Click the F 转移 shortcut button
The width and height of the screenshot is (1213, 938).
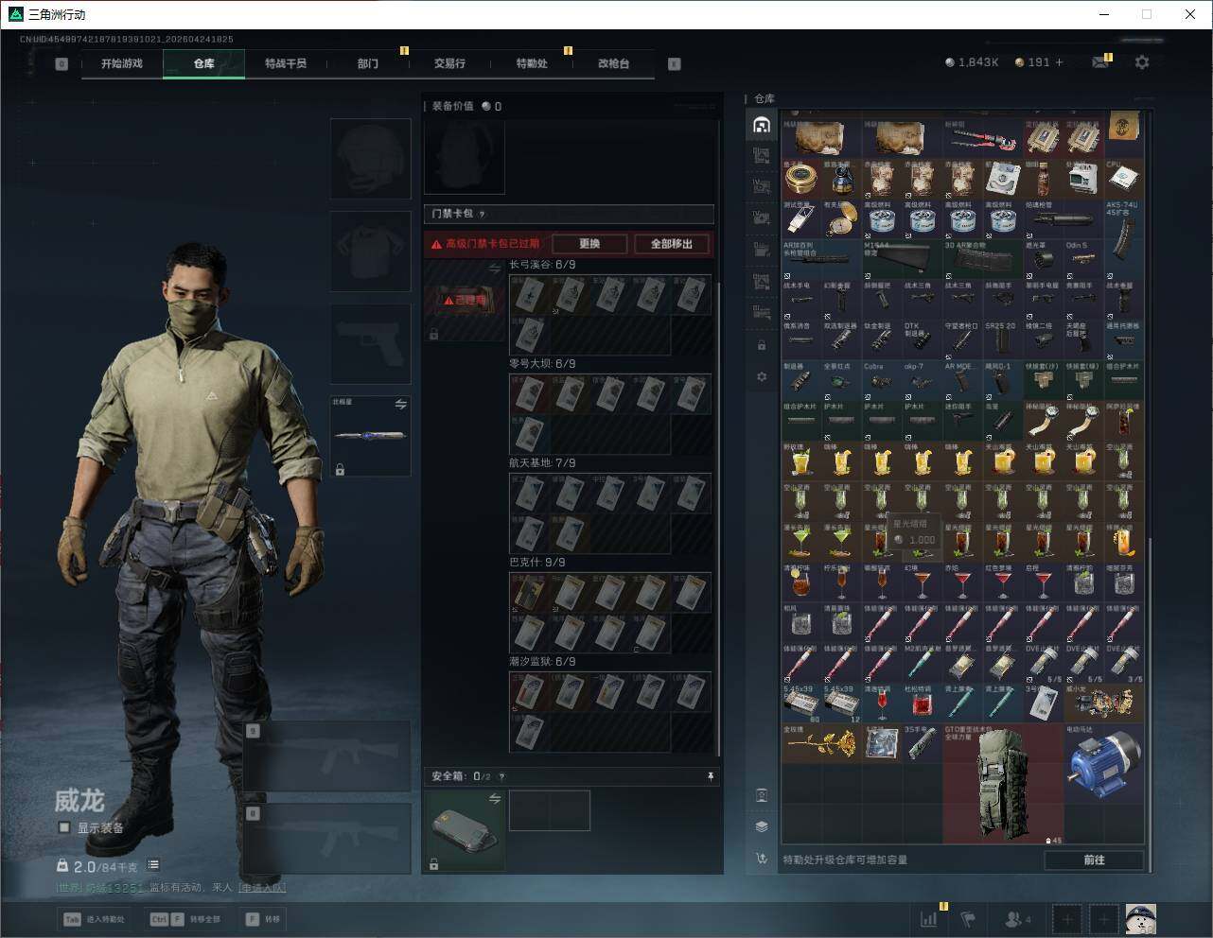pos(264,919)
